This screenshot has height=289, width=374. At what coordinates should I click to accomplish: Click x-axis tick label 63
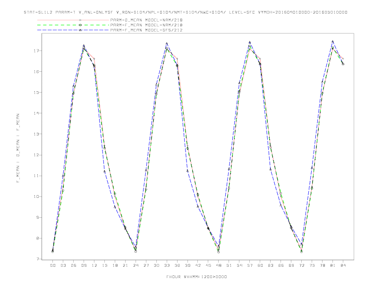click(x=271, y=265)
